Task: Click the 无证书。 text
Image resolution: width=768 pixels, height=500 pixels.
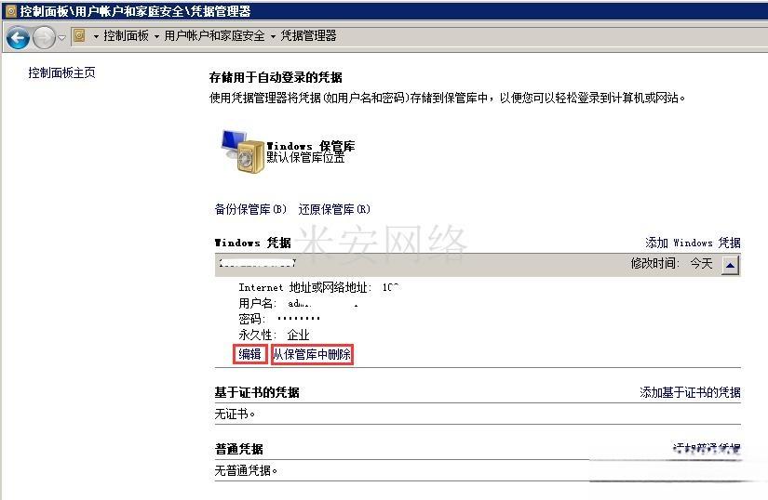Action: coord(235,414)
